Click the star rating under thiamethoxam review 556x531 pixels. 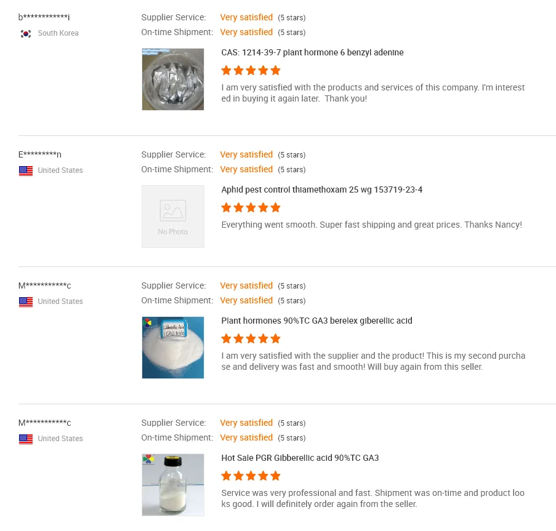tap(251, 208)
